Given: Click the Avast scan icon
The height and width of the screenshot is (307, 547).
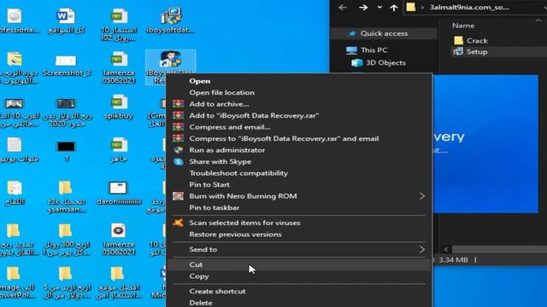Looking at the screenshot, I should [x=179, y=223].
